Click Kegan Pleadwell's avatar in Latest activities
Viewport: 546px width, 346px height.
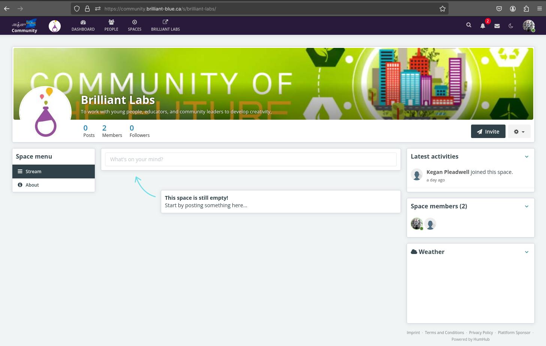(417, 175)
